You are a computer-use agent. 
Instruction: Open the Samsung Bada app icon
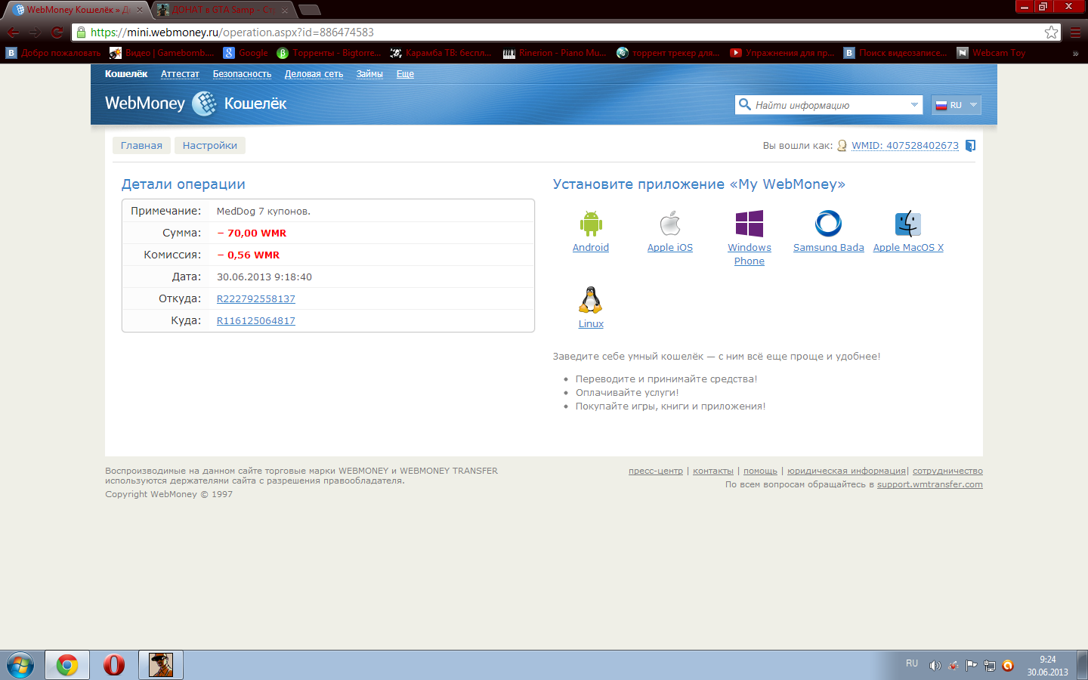(x=828, y=224)
